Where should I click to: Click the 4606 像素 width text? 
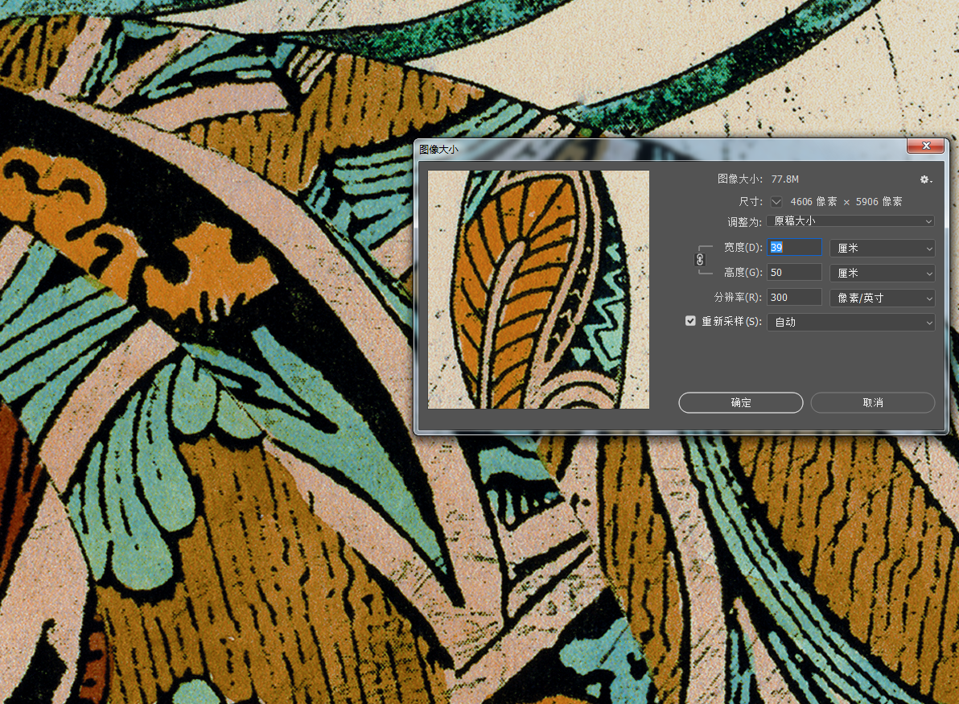click(x=813, y=202)
